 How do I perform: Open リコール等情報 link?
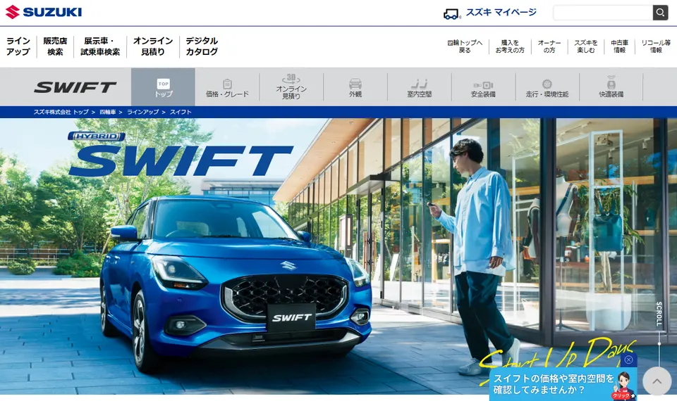pyautogui.click(x=656, y=46)
